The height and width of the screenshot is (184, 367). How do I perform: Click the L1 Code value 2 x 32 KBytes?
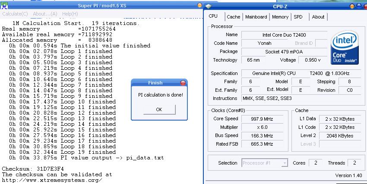click(x=340, y=127)
